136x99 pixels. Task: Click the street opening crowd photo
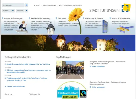click(70, 70)
